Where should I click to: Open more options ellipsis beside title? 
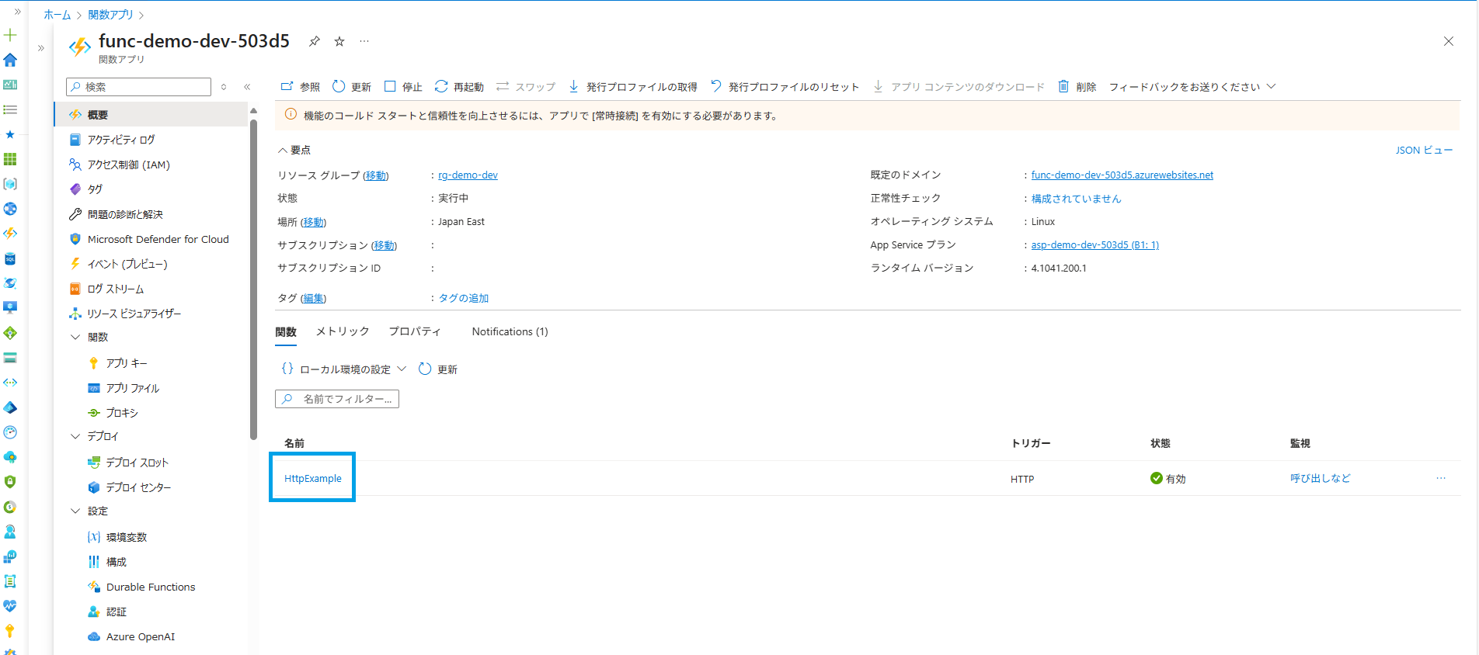point(364,41)
